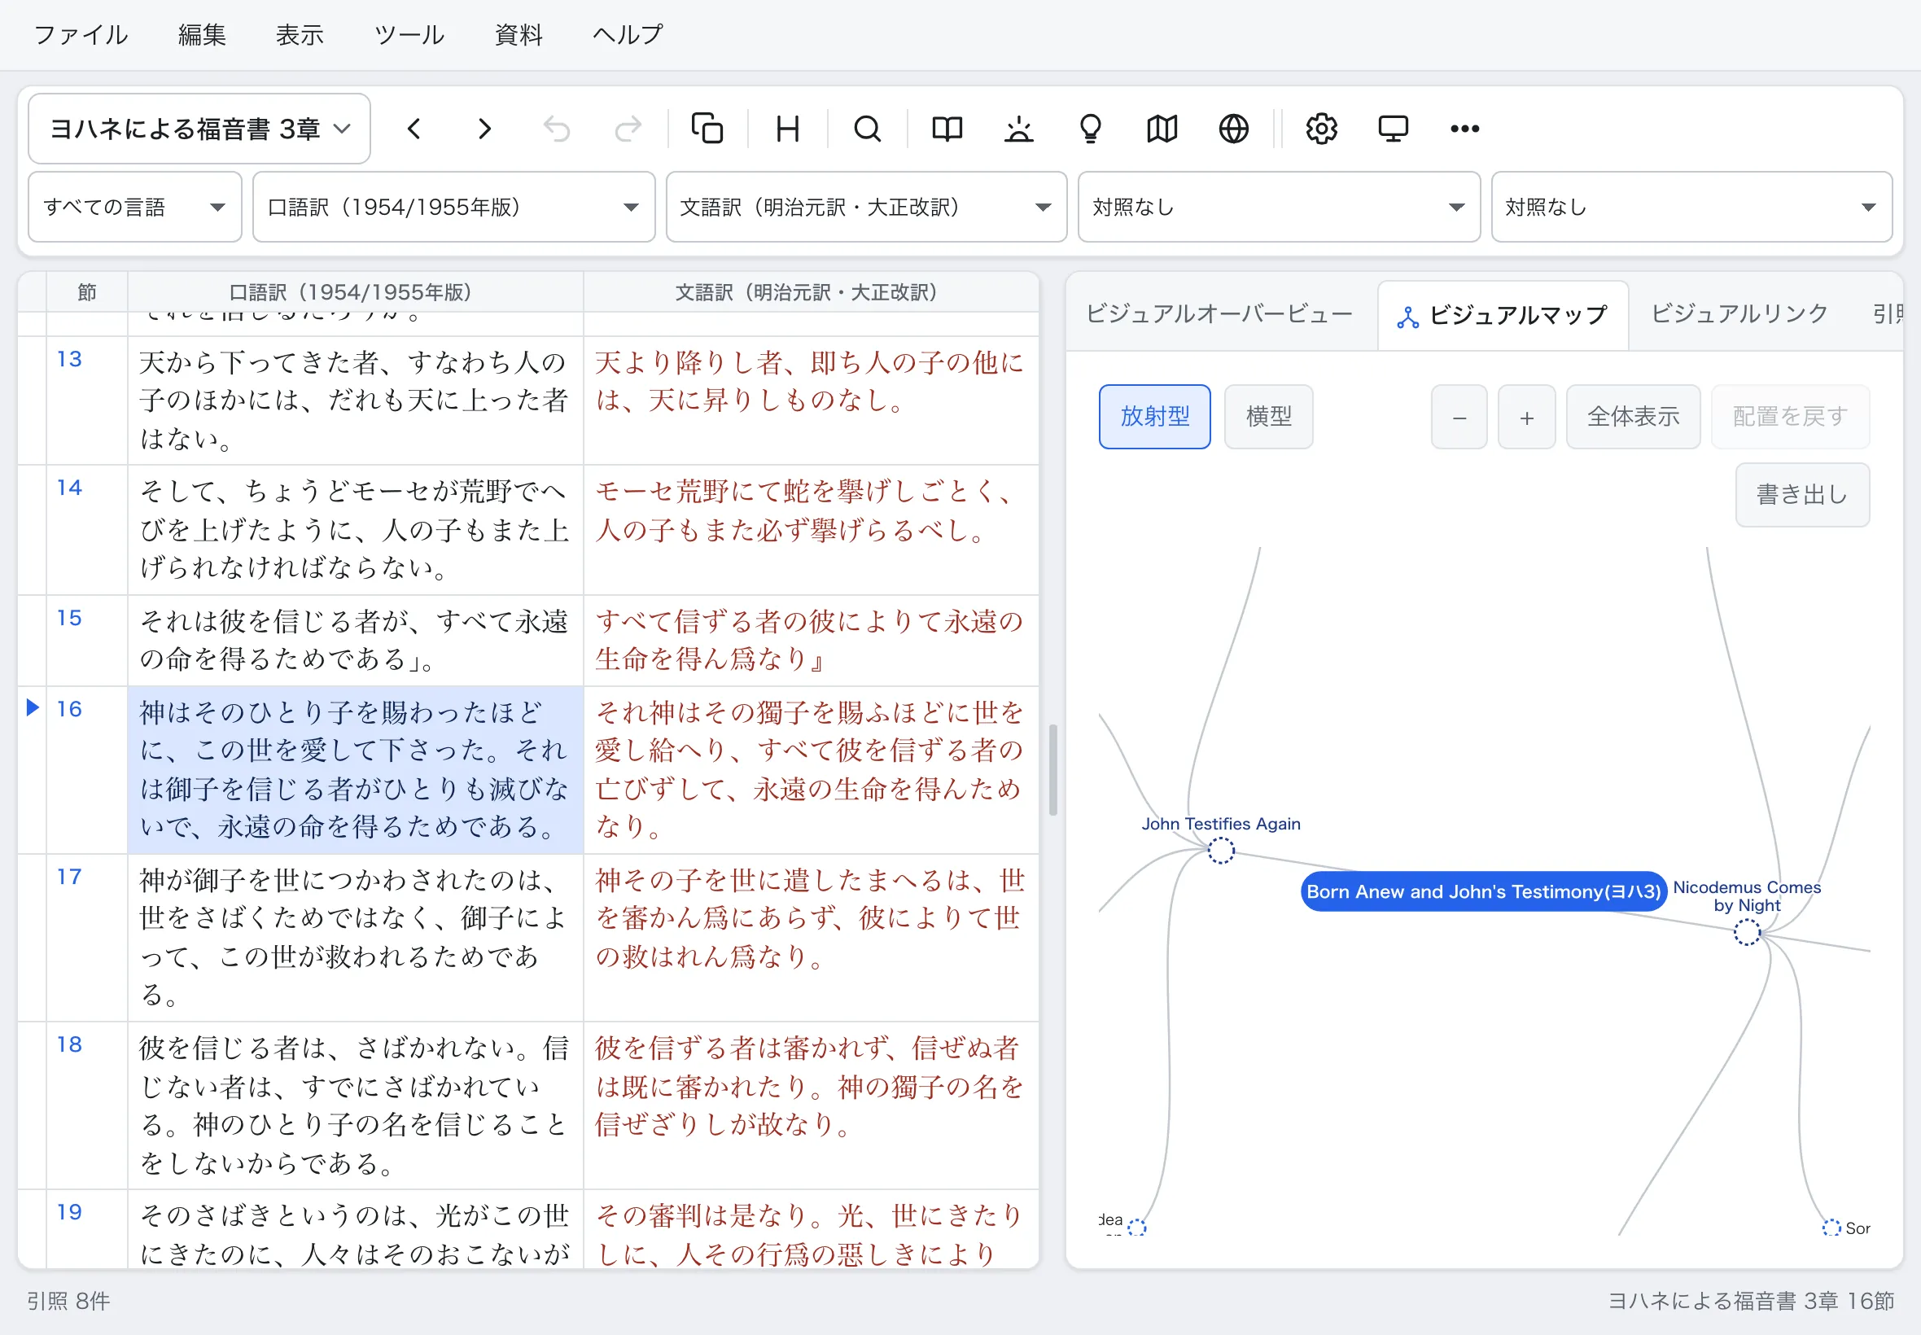The height and width of the screenshot is (1335, 1921).
Task: Open the ファイル menu
Action: [x=81, y=35]
